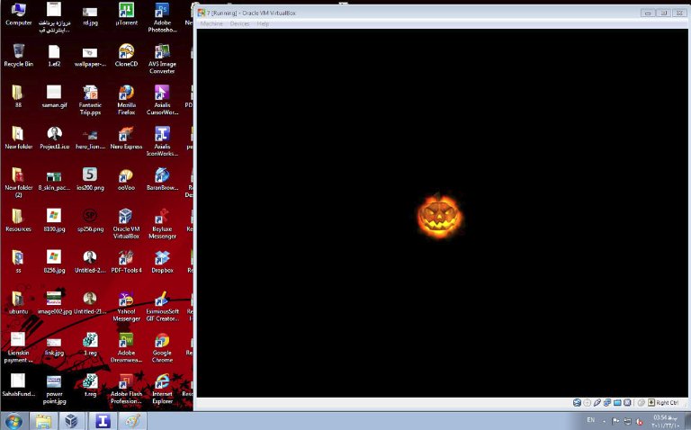This screenshot has width=691, height=430.
Task: Click the muted volume tray icon
Action: pyautogui.click(x=639, y=422)
